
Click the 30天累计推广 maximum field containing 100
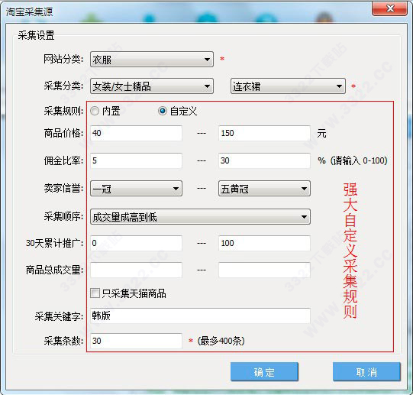click(x=264, y=243)
